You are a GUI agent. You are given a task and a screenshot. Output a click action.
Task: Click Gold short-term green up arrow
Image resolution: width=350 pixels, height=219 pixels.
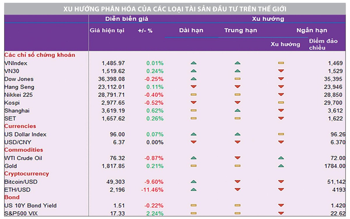(x=281, y=166)
